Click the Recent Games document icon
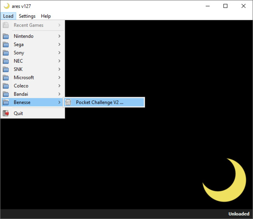This screenshot has width=253, height=219. pos(6,25)
